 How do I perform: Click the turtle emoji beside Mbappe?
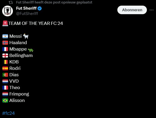pyautogui.click(x=31, y=50)
